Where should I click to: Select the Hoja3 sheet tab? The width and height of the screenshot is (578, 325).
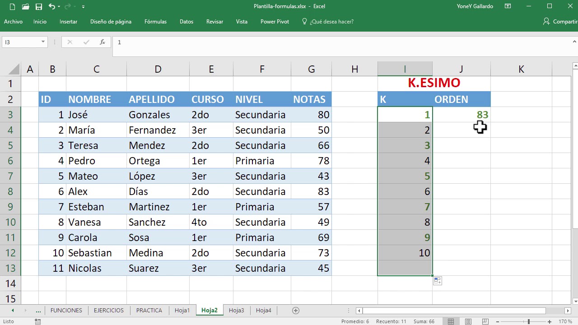point(237,310)
